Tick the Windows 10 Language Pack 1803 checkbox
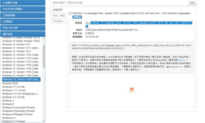The width and height of the screenshot is (205, 123). click(70, 13)
